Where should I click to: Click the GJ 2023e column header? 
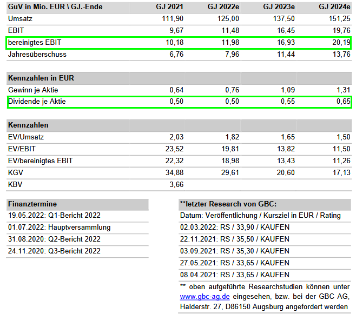[280, 8]
